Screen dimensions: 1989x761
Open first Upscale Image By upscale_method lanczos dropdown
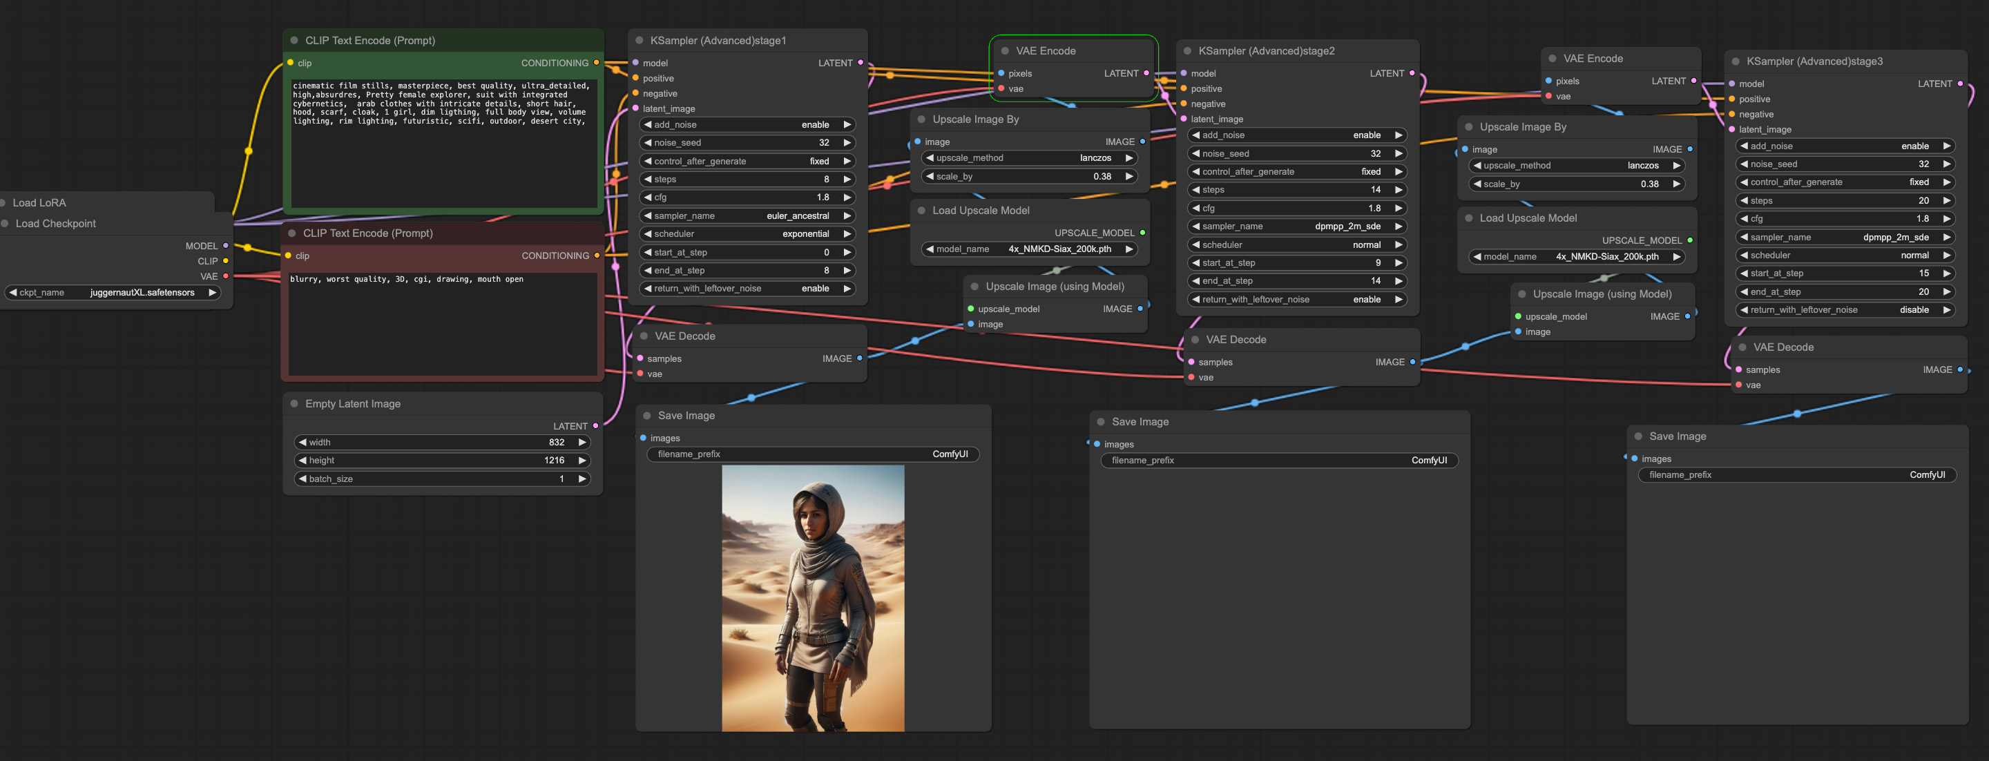[1030, 157]
